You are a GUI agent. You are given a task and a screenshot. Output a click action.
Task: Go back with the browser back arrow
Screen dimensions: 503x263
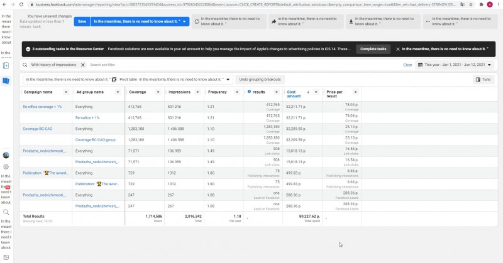click(4, 4)
